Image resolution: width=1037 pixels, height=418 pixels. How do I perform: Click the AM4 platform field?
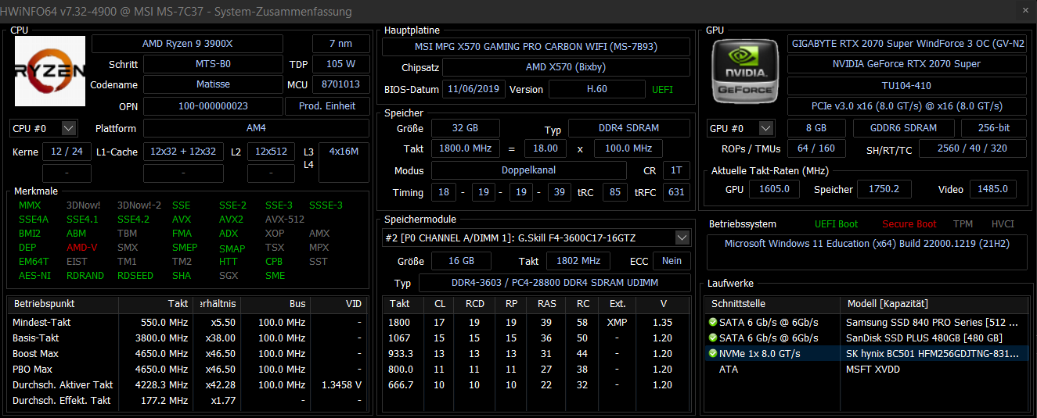256,128
